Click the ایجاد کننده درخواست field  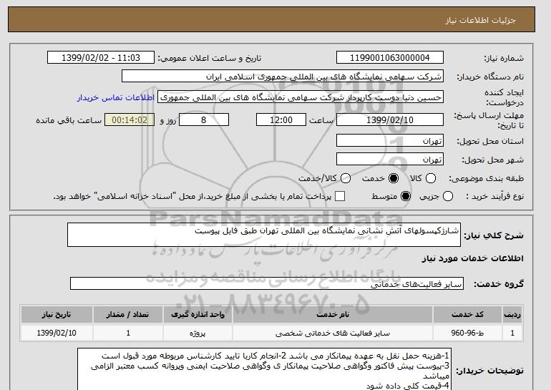click(x=301, y=97)
